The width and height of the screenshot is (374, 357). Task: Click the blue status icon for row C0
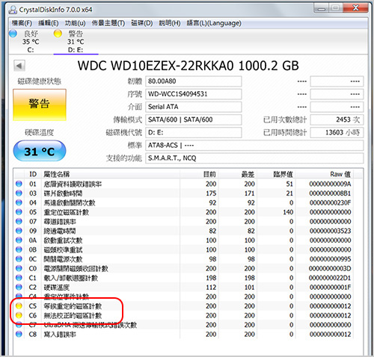pos(19,268)
